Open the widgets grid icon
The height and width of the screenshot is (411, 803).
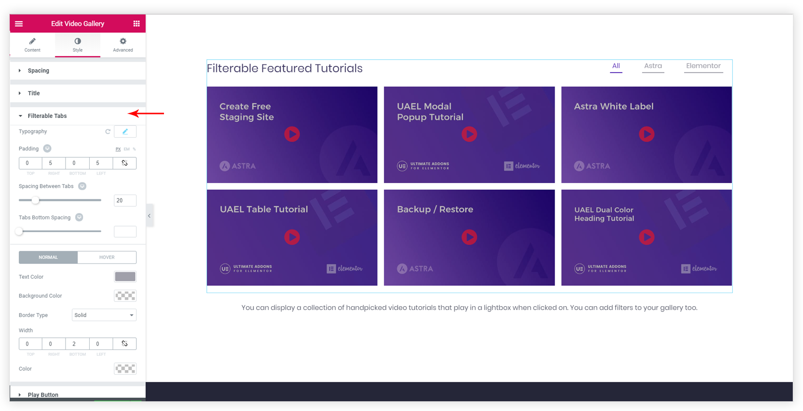point(136,24)
